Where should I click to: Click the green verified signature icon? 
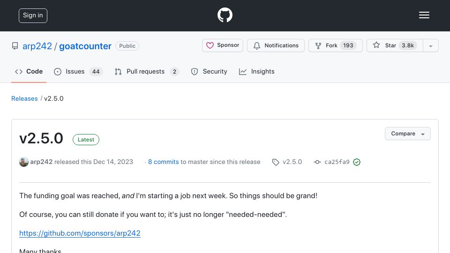tap(357, 162)
